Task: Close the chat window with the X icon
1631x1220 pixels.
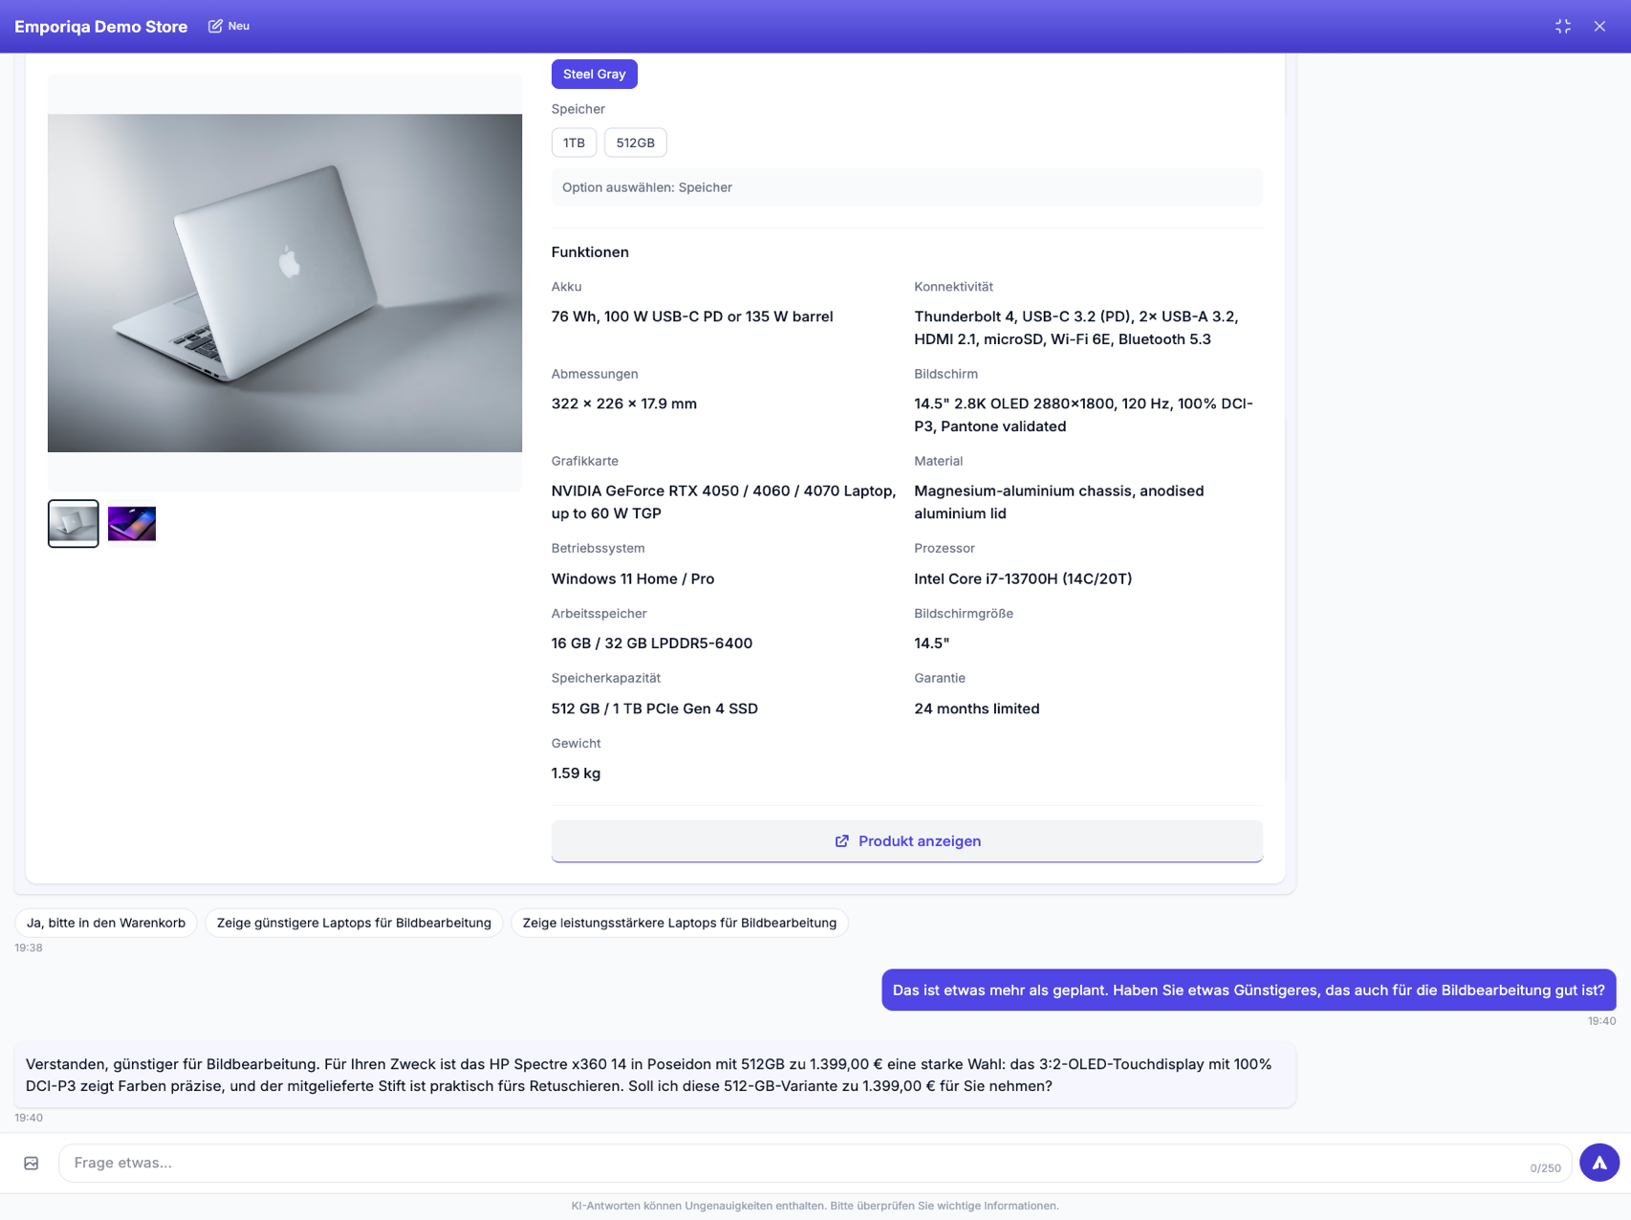Action: [1599, 26]
